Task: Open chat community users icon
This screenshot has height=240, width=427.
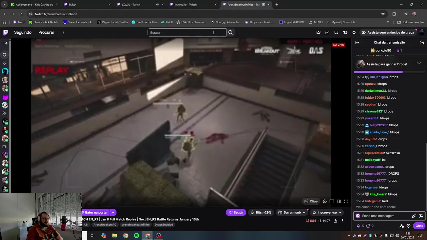Action: pyautogui.click(x=422, y=42)
